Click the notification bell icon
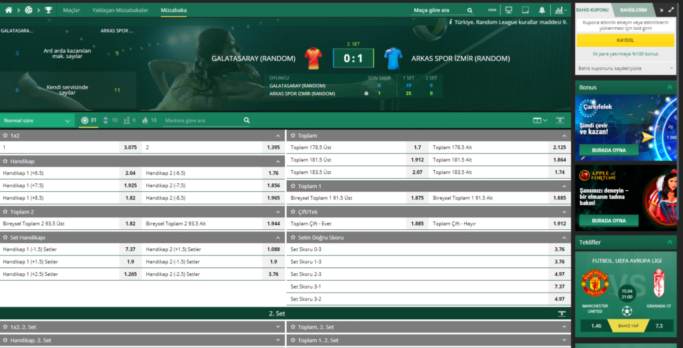Screen dimensions: 683x348 pyautogui.click(x=542, y=9)
